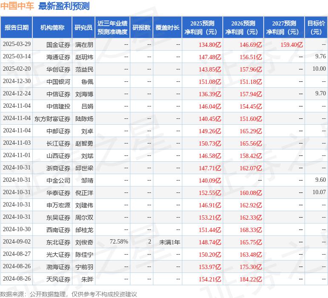
Task: Click researcher name 刘建伟
Action: (84, 205)
